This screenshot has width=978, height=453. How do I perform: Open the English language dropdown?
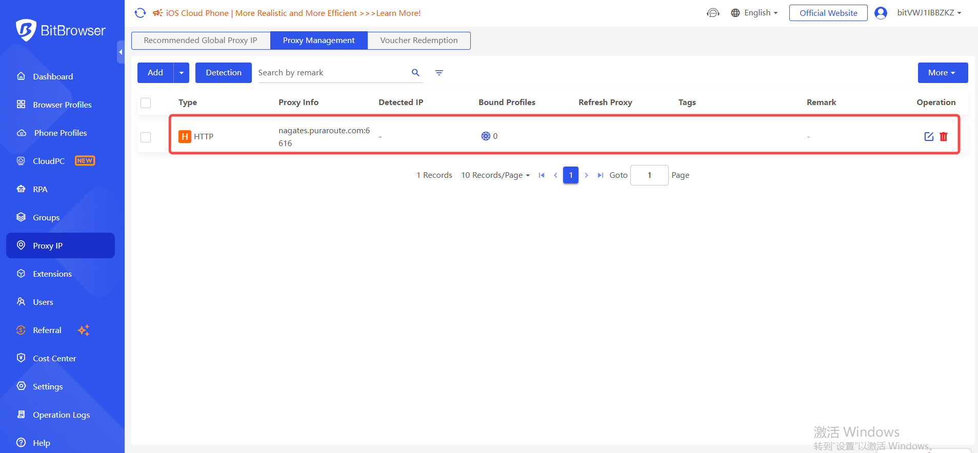(x=754, y=13)
